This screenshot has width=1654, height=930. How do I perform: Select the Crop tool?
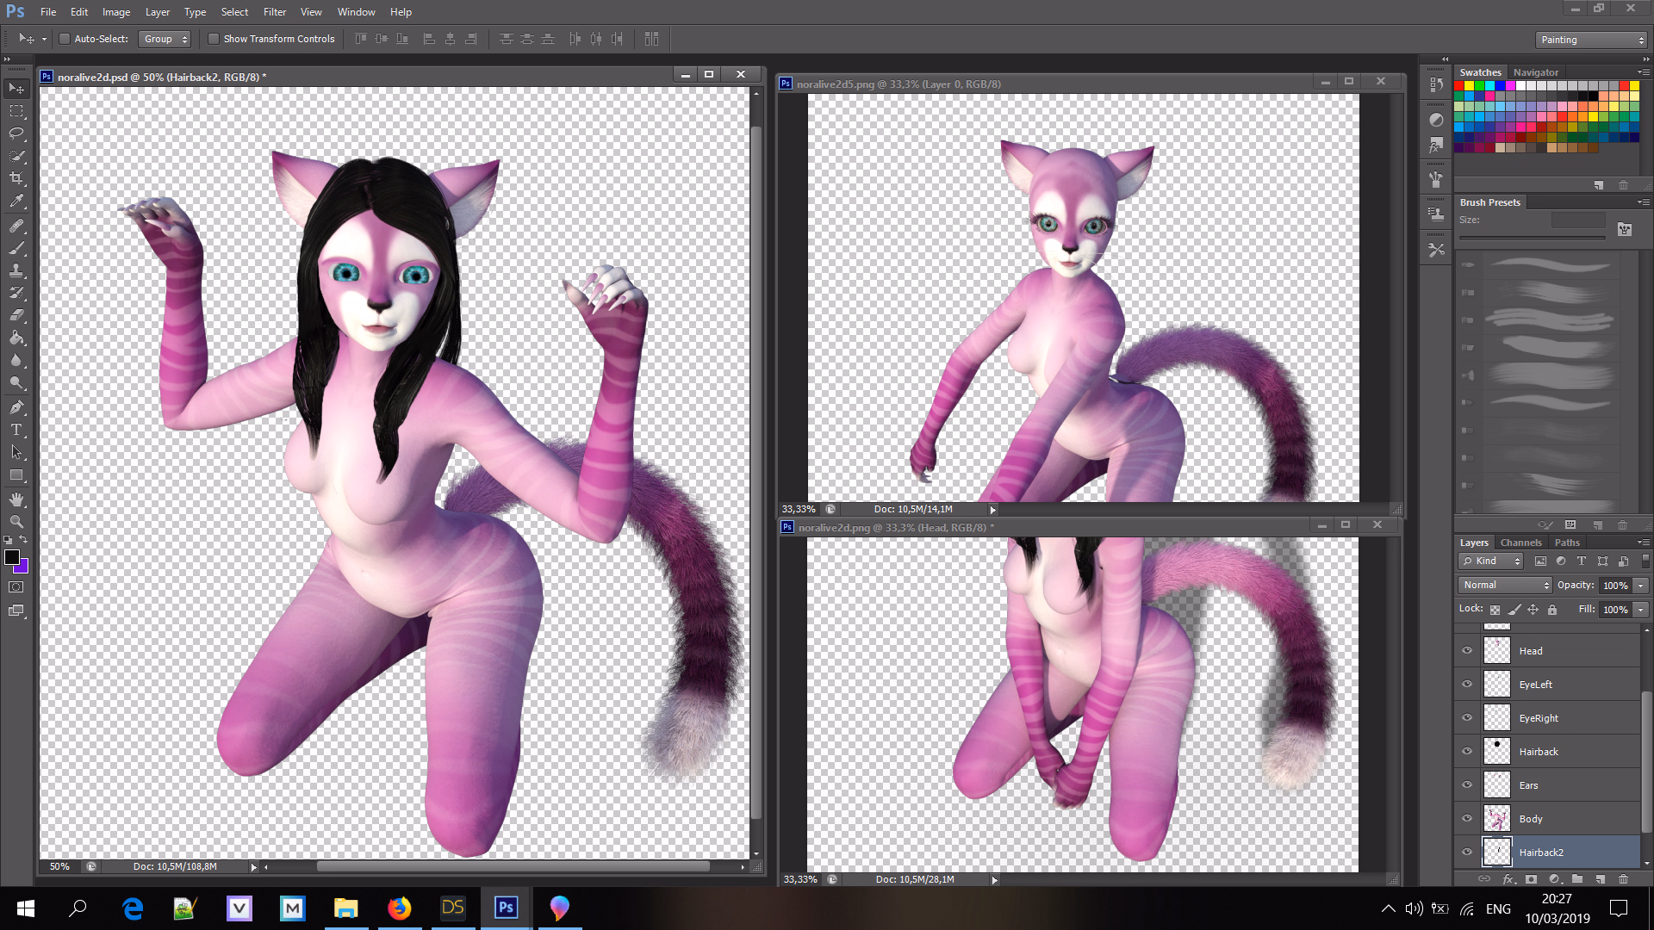pyautogui.click(x=16, y=178)
